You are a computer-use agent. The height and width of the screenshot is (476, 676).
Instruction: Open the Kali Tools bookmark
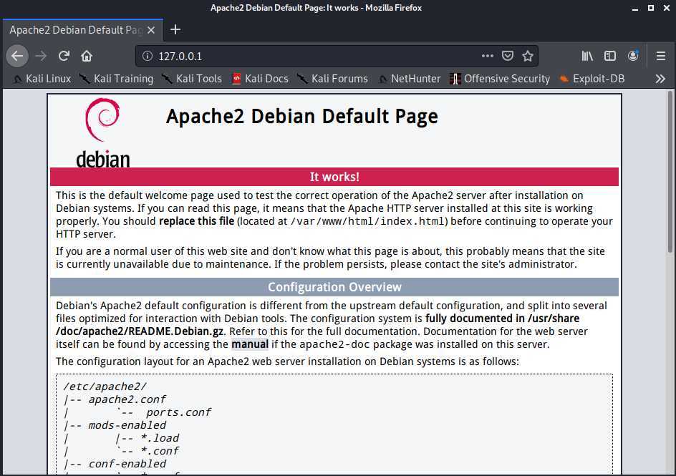192,79
